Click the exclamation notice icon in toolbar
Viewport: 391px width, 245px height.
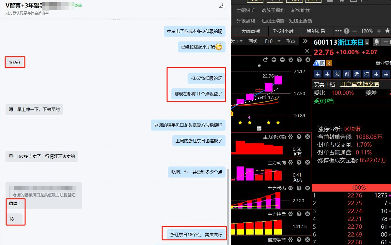(347, 31)
